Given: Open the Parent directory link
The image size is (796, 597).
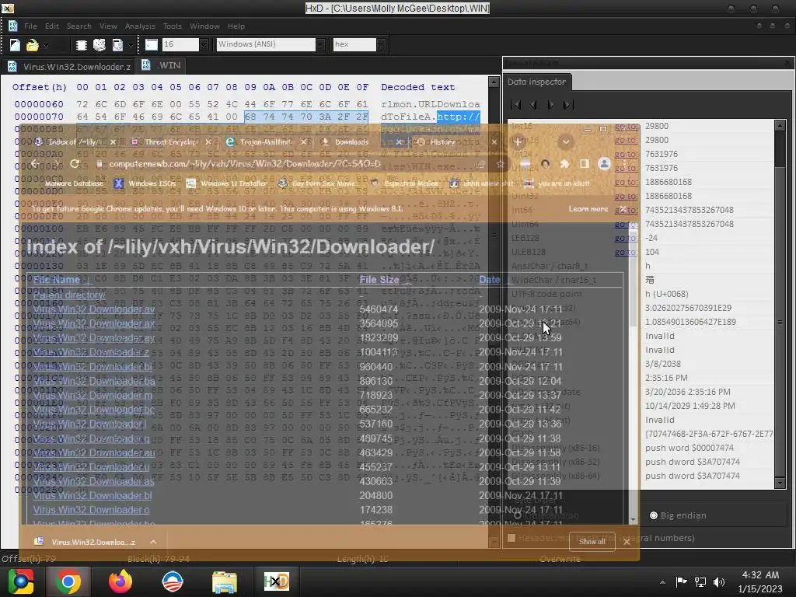Looking at the screenshot, I should click(69, 295).
